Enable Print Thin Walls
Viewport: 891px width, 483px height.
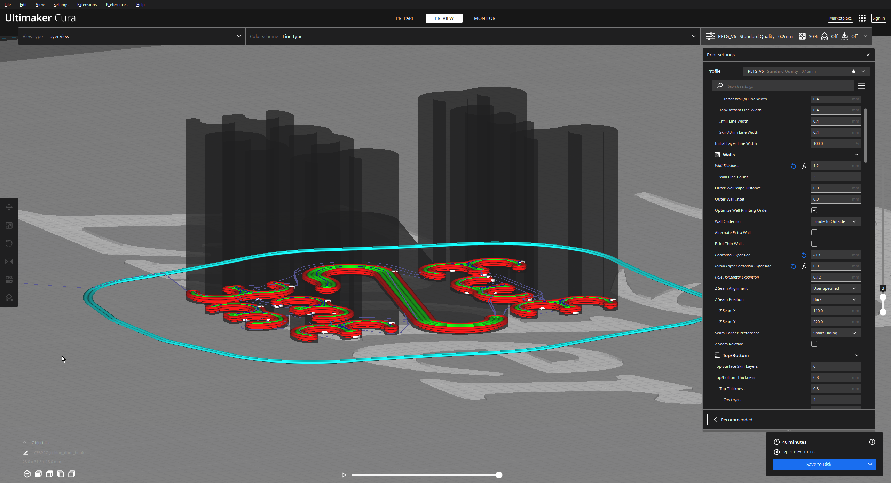(x=814, y=243)
